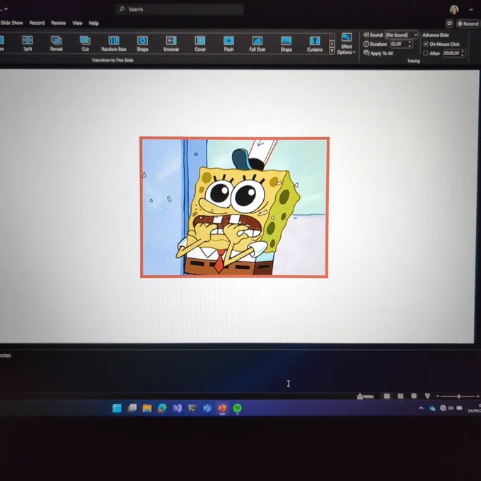
Task: Switch to Slide Sorter view
Action: (400, 396)
